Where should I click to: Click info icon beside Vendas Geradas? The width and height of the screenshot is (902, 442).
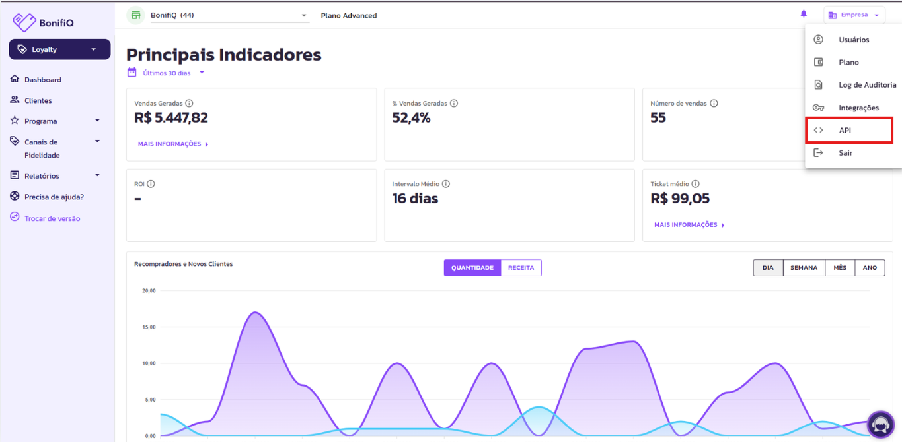pyautogui.click(x=189, y=104)
